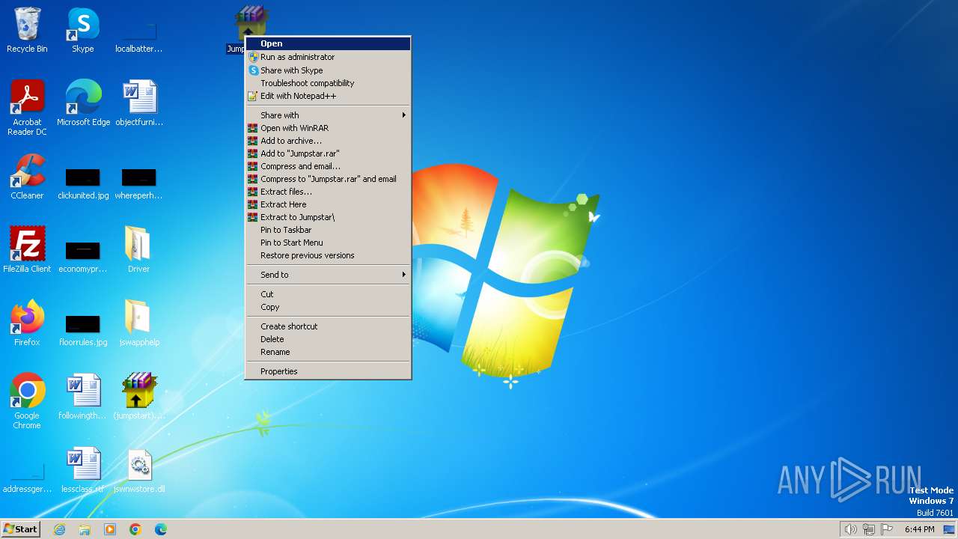Select the (jumpstart) WinRAR archive icon

[139, 397]
